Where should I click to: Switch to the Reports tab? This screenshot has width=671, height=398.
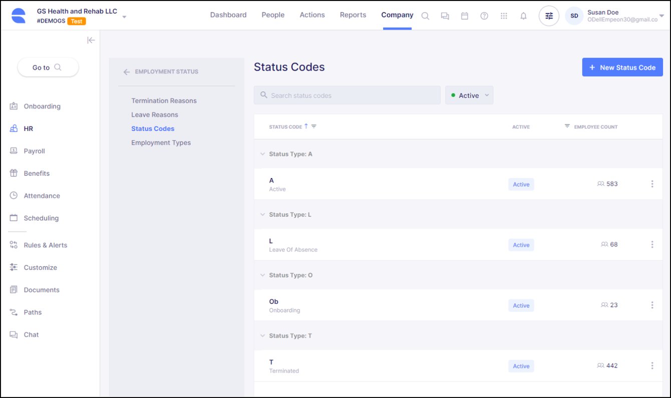[353, 14]
